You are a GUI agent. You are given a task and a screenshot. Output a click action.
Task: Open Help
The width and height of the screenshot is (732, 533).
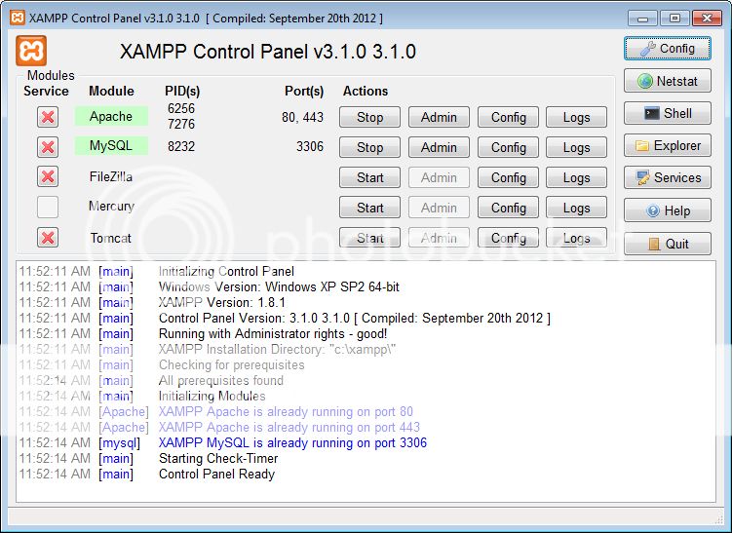(667, 210)
